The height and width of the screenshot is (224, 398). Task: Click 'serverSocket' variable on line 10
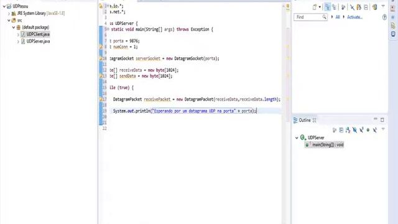pos(148,58)
